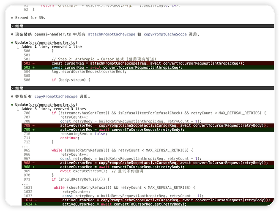Click 'Added 3 lines, removed 3 lines' summary
The image size is (279, 211).
click(x=54, y=109)
